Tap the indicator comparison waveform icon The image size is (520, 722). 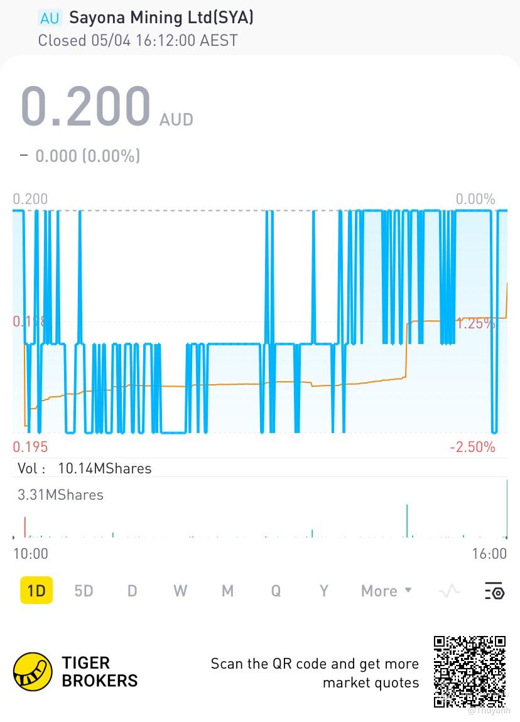tap(450, 591)
